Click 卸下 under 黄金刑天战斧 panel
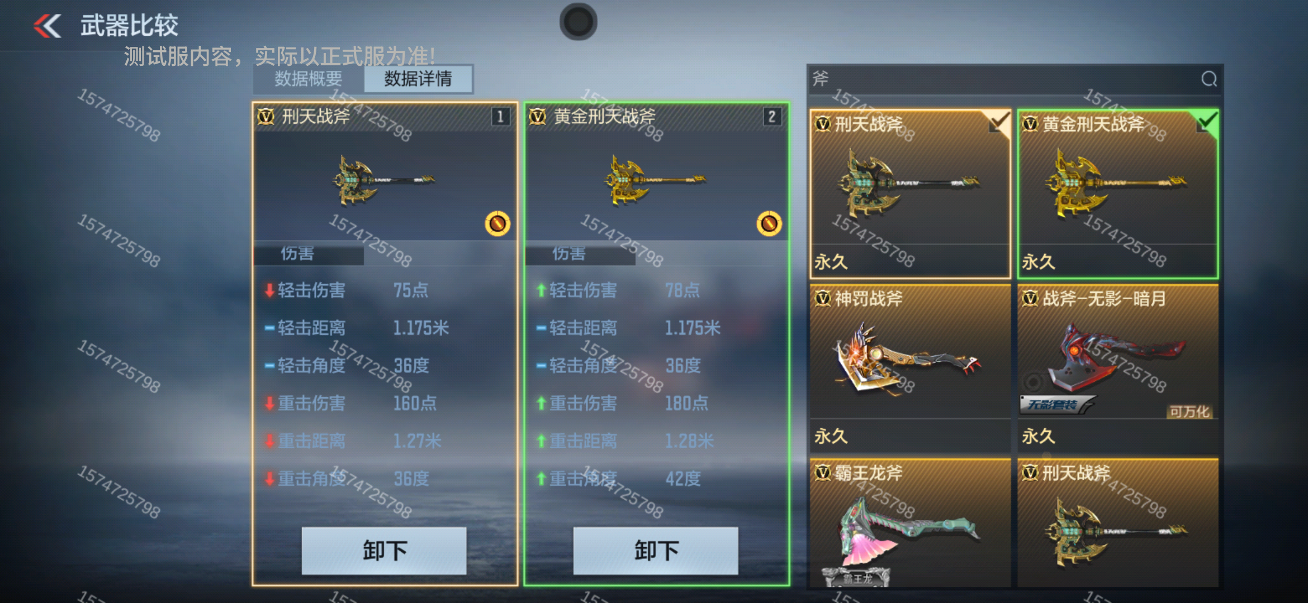Viewport: 1308px width, 603px height. coord(656,551)
